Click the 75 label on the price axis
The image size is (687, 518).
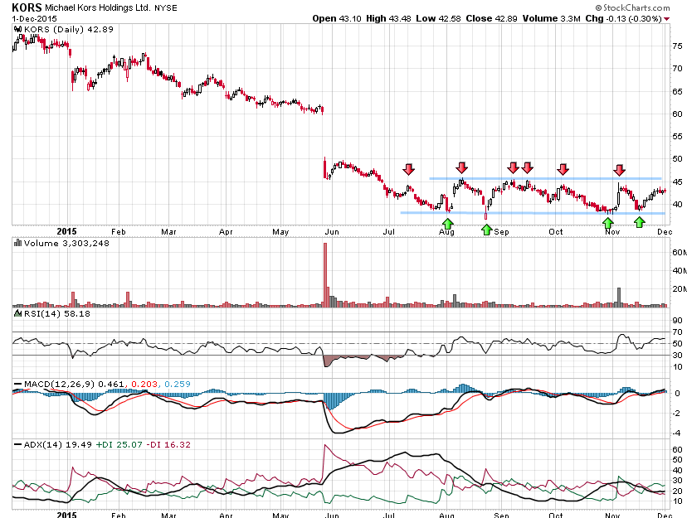(x=677, y=46)
